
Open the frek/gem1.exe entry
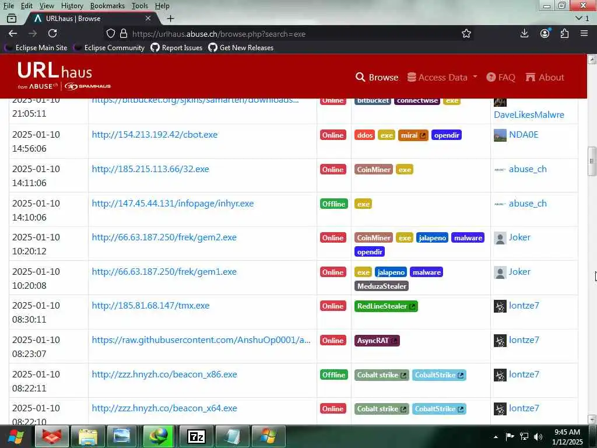164,272
